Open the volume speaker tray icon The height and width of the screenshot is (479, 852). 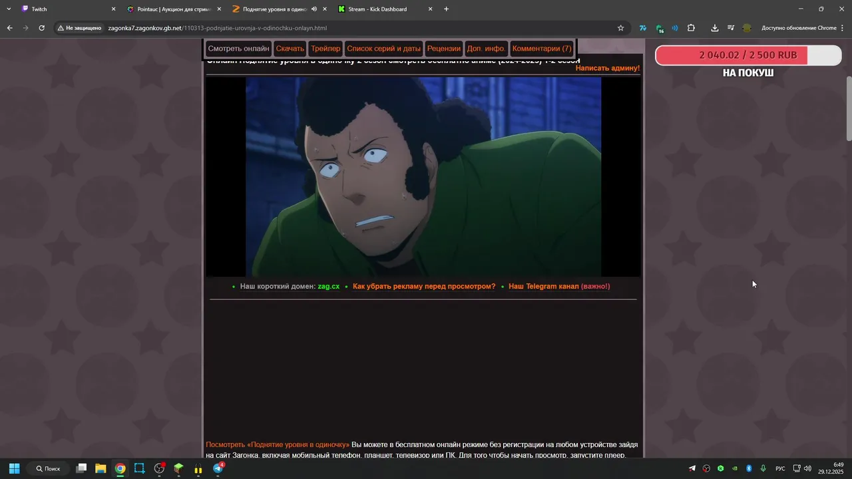(807, 468)
